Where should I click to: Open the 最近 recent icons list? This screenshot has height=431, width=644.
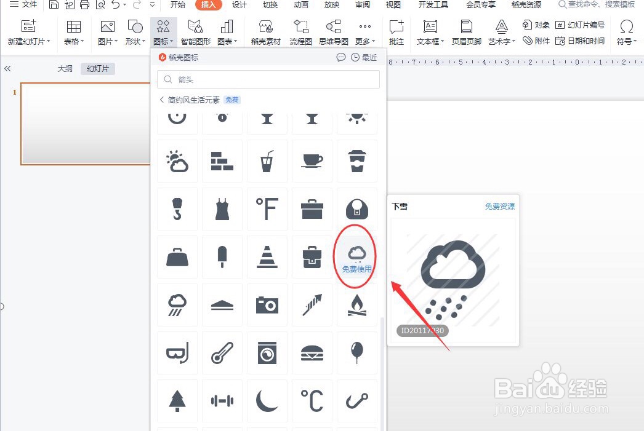364,57
